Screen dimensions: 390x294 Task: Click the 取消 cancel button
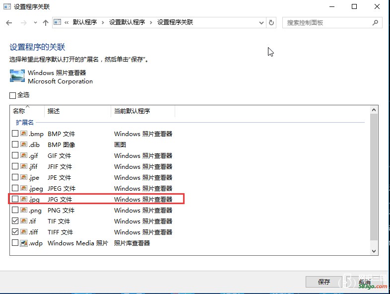pos(365,282)
